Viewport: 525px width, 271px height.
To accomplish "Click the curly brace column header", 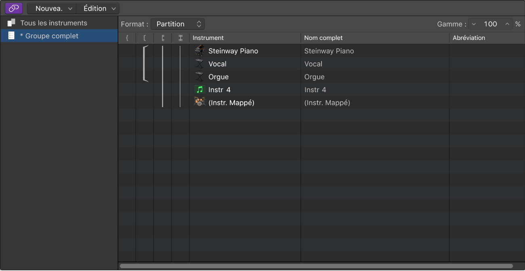I will [x=127, y=38].
